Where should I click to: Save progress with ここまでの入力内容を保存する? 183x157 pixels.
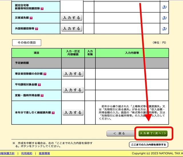click(x=148, y=145)
